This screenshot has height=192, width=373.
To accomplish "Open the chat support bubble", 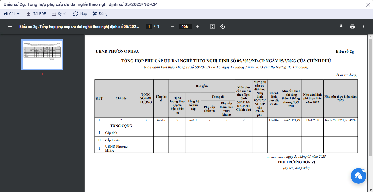I will pos(358,176).
